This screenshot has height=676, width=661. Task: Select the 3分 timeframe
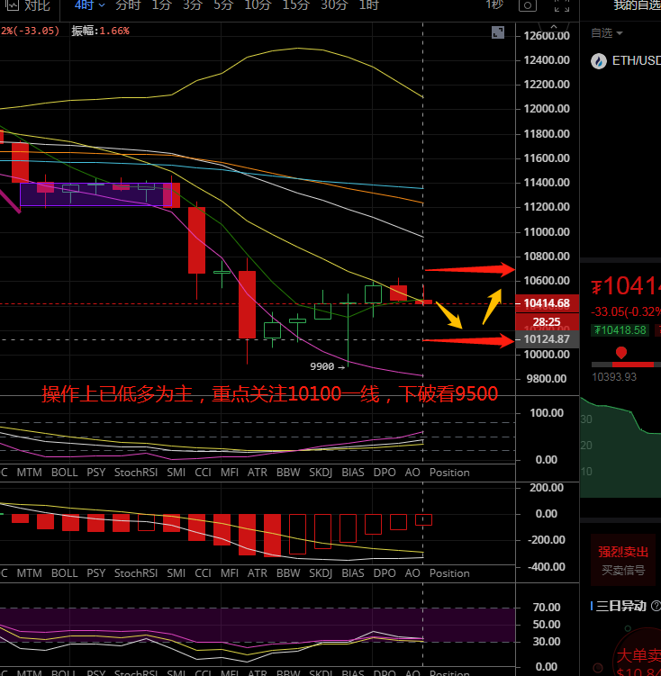(x=193, y=5)
